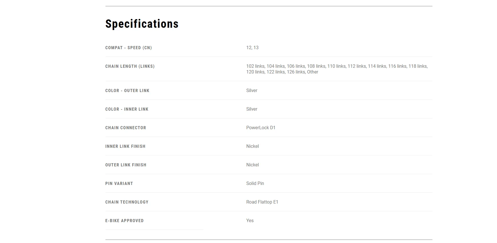
Task: Select Nickel value for inner link finish
Action: pos(253,146)
